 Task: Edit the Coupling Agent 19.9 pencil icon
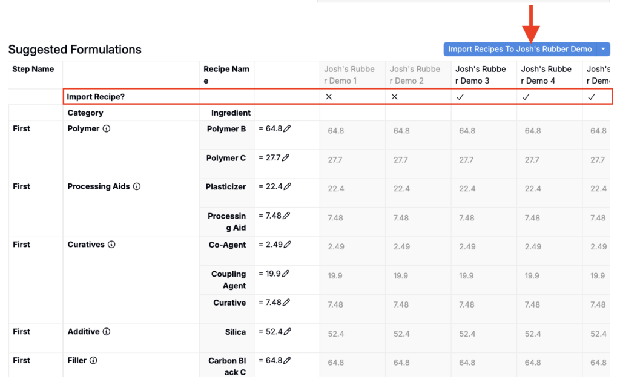(286, 274)
